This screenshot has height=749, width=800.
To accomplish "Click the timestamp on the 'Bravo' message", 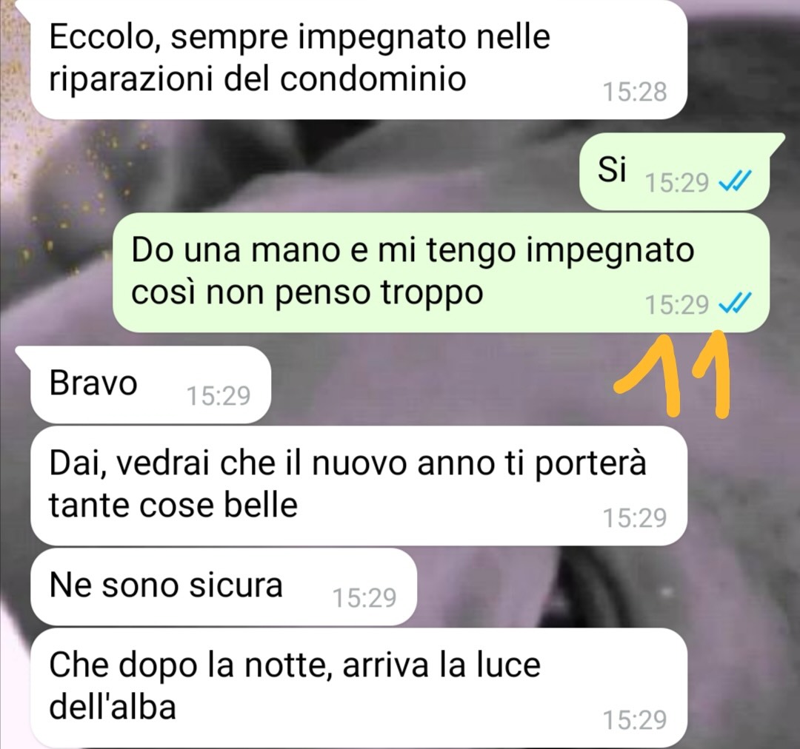I will (219, 396).
